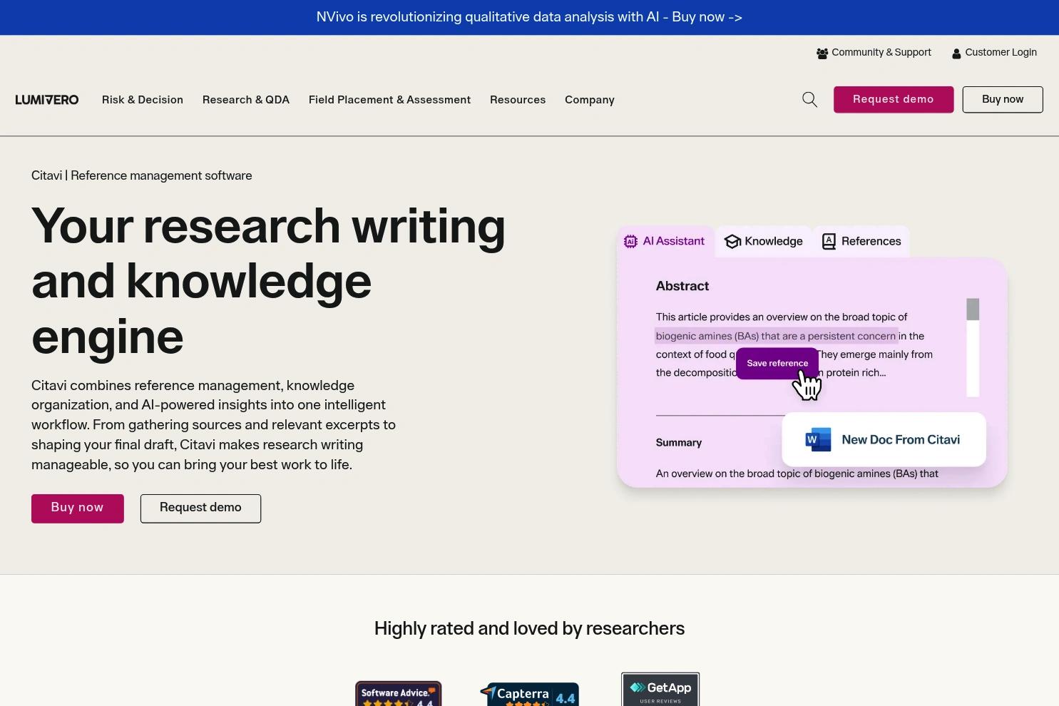Open the Customer Login link

click(994, 53)
